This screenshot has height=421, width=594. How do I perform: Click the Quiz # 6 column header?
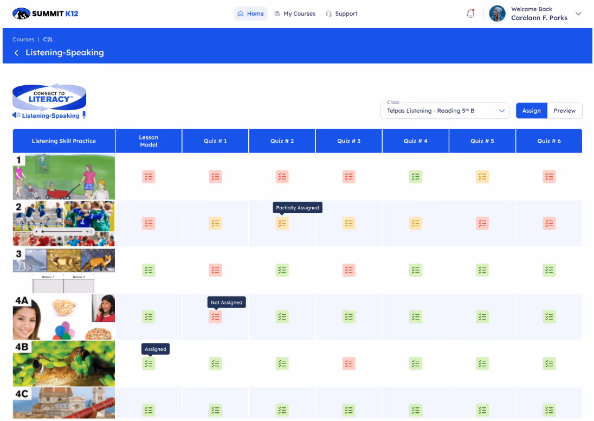tap(549, 141)
